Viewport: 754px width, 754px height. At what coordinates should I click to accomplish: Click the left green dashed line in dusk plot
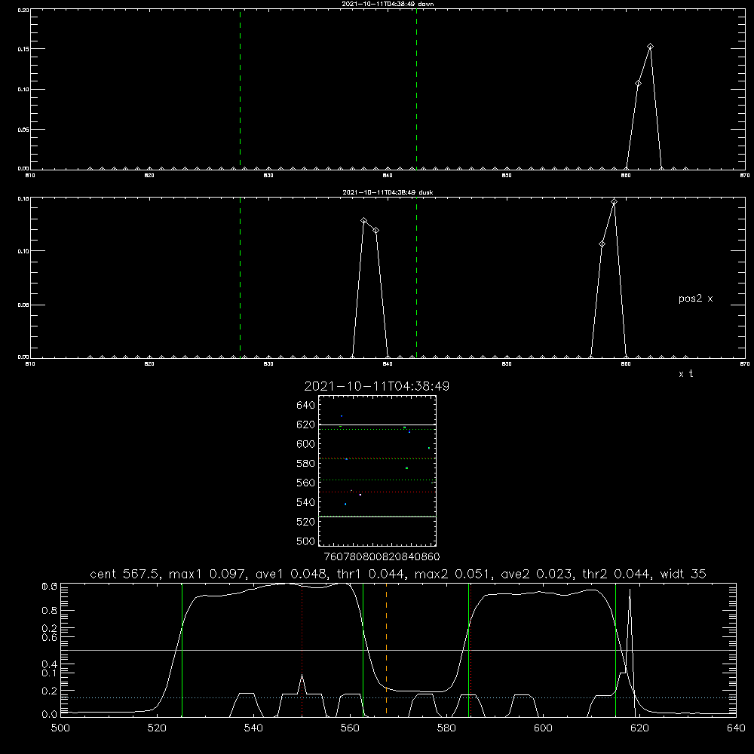(x=240, y=277)
